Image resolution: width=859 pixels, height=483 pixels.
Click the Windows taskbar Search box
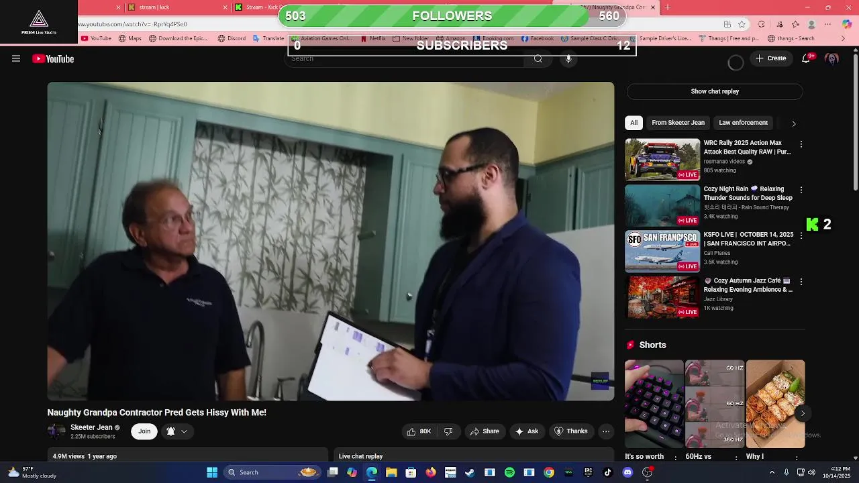coord(271,472)
